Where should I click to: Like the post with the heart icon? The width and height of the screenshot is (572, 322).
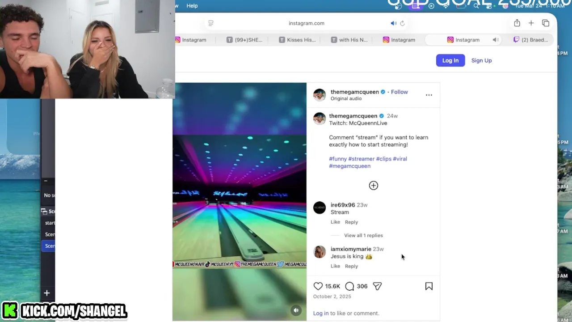pos(318,286)
